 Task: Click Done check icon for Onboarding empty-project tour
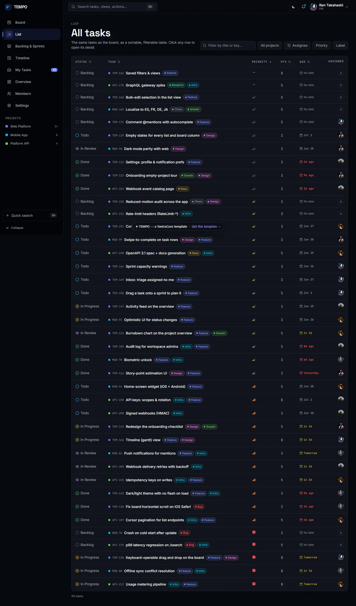pos(77,175)
